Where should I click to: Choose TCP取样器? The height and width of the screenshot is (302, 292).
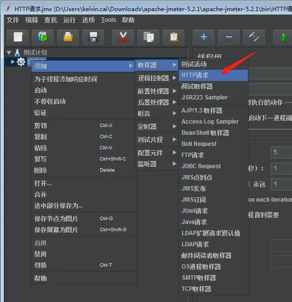pyautogui.click(x=213, y=289)
